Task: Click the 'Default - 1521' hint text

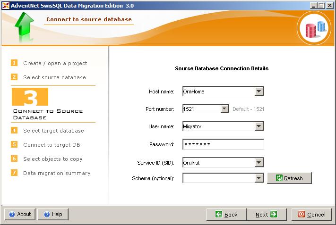Action: click(x=248, y=109)
